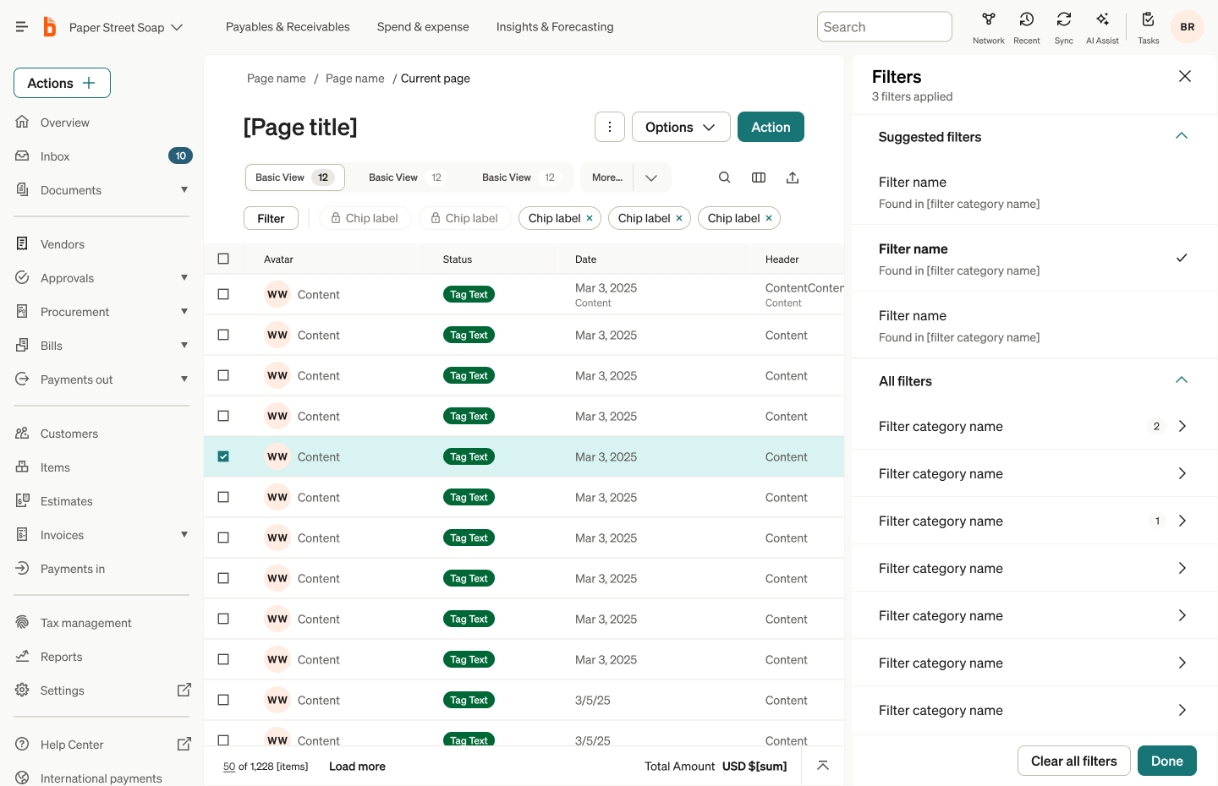Check the first row's checkbox

[223, 294]
